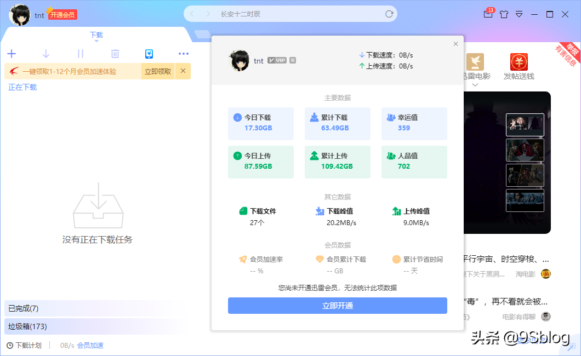Viewport: 581px width, 356px height.
Task: Click the pause download icon
Action: click(81, 54)
